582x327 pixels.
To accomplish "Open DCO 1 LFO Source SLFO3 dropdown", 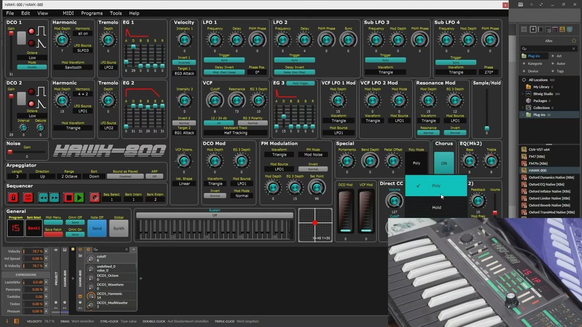I will coord(83,50).
